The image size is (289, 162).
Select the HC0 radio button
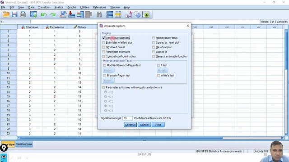pos(106,92)
